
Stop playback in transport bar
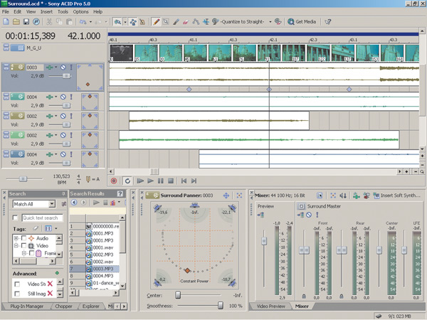pos(171,181)
